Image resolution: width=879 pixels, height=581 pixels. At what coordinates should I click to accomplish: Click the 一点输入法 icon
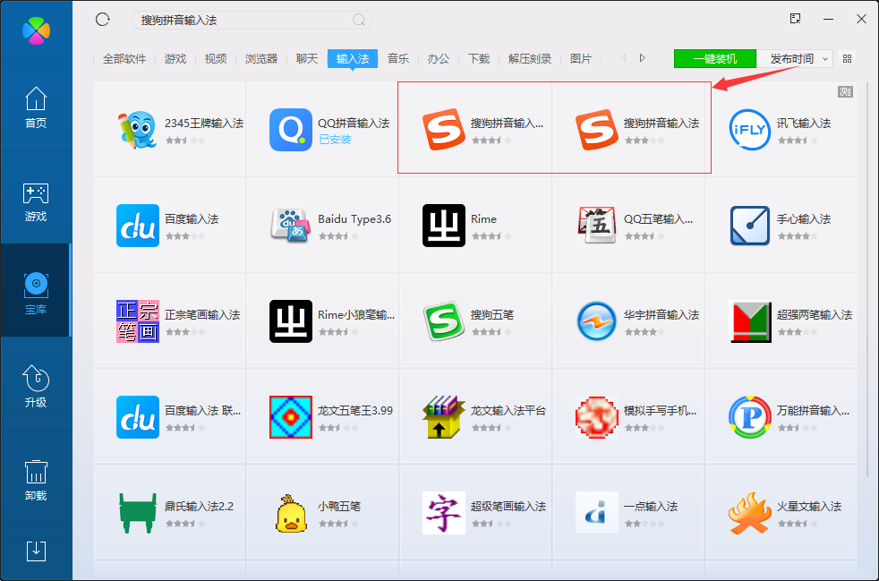click(x=596, y=513)
